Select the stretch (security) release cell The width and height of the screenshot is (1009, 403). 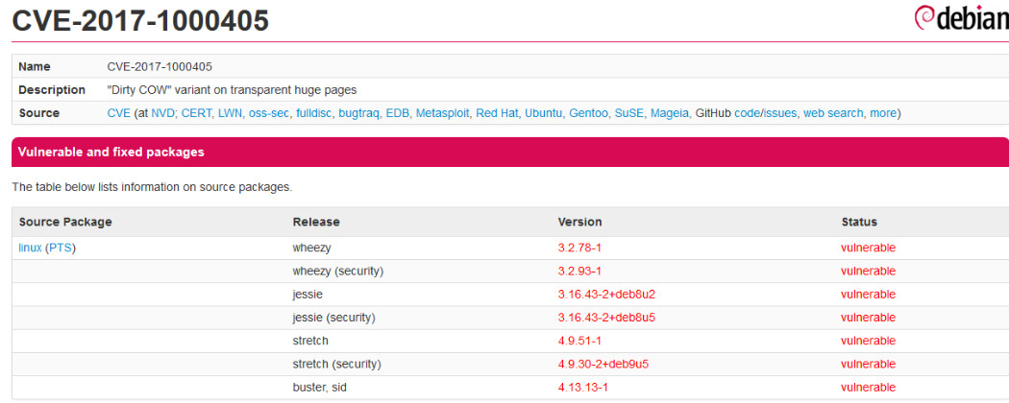coord(336,364)
